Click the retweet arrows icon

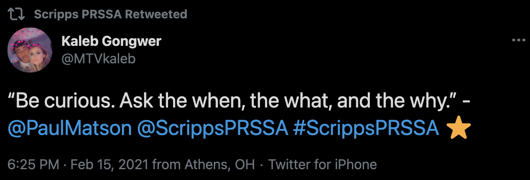point(16,15)
